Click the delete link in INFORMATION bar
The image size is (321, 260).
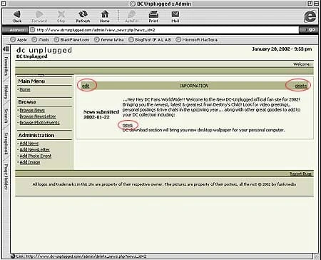[x=301, y=86]
